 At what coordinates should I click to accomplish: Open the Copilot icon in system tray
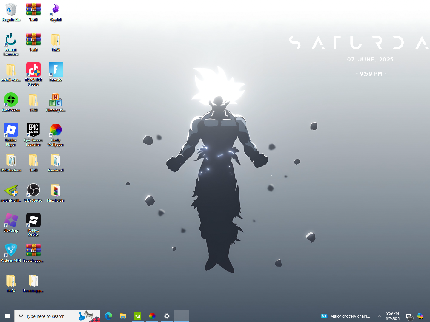pyautogui.click(x=420, y=316)
